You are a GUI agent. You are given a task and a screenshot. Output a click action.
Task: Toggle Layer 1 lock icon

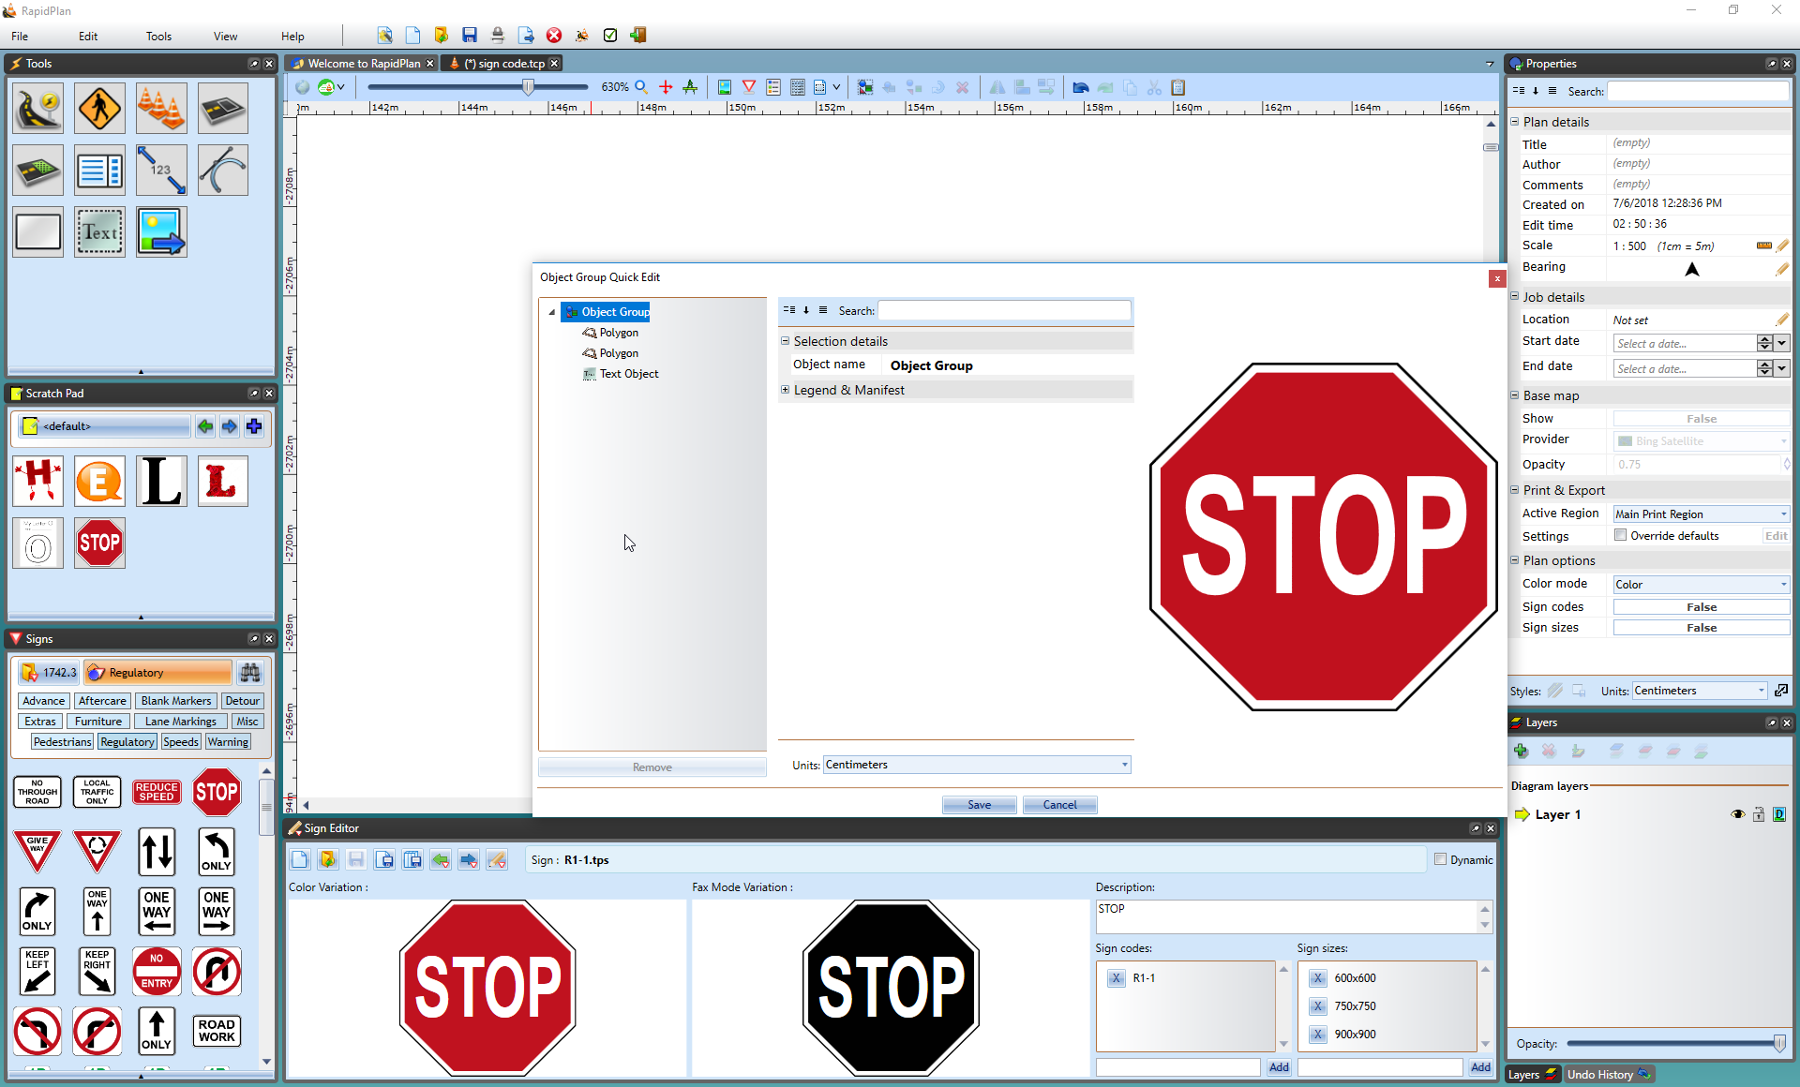(x=1759, y=814)
